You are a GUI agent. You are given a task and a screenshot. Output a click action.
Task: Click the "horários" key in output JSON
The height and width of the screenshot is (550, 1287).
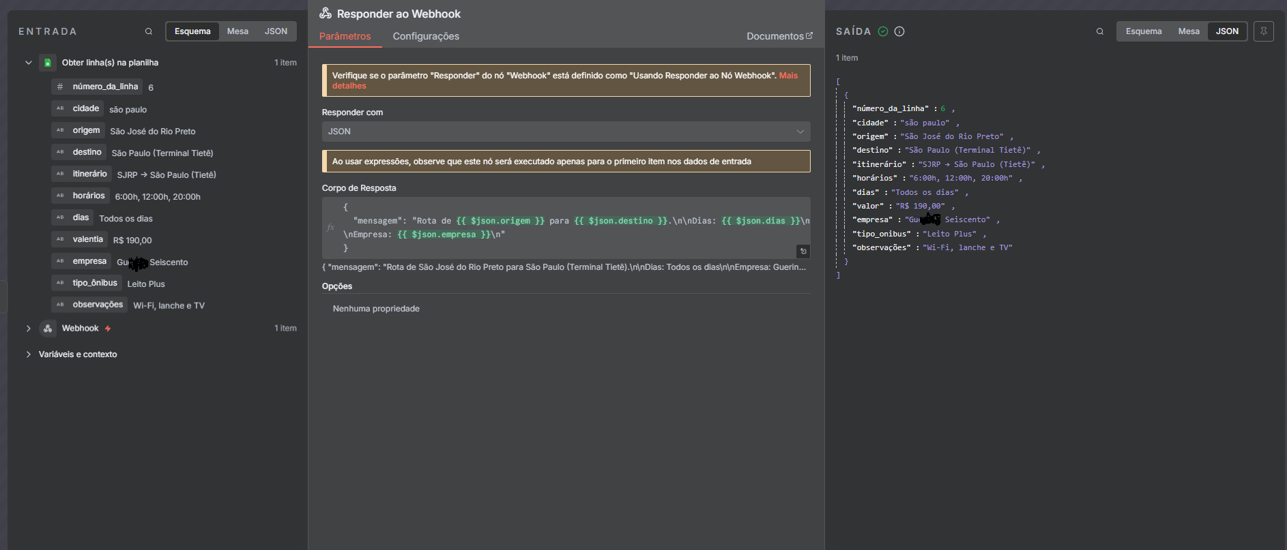(875, 178)
